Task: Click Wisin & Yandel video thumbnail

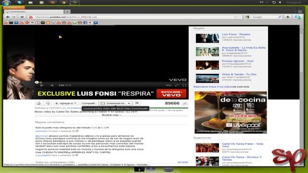Action: click(x=207, y=78)
